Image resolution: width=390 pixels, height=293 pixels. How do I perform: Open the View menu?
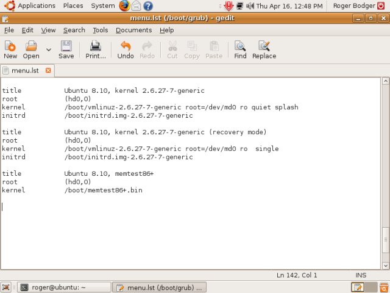(x=48, y=30)
